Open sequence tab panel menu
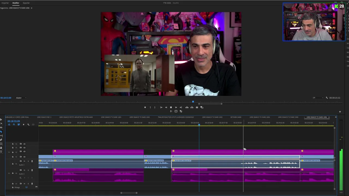This screenshot has width=349, height=196. [x=329, y=117]
